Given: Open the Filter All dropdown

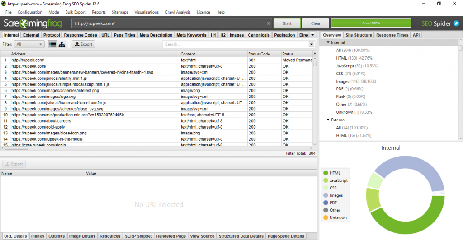Looking at the screenshot, I should 29,44.
